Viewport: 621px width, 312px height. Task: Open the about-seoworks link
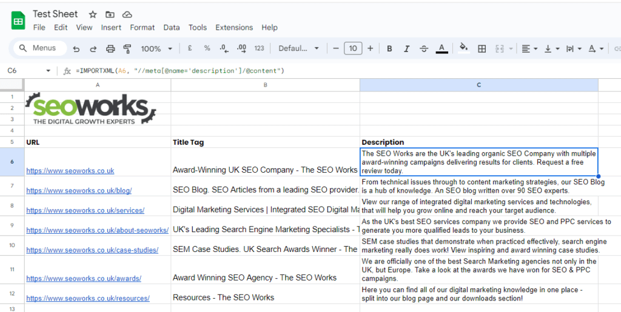98,230
